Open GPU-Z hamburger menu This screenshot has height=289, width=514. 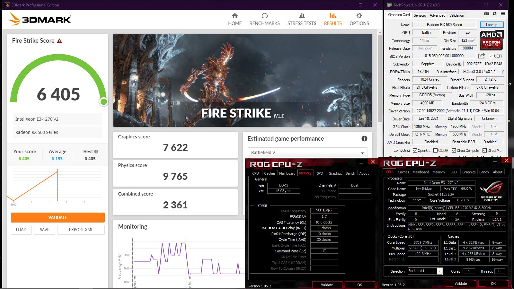[503, 13]
